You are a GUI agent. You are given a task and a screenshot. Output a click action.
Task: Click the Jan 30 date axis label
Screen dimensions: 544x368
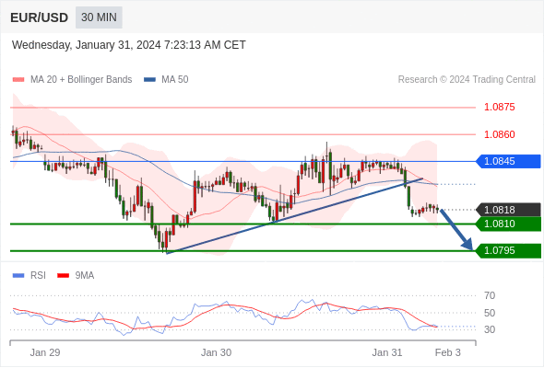coord(216,352)
